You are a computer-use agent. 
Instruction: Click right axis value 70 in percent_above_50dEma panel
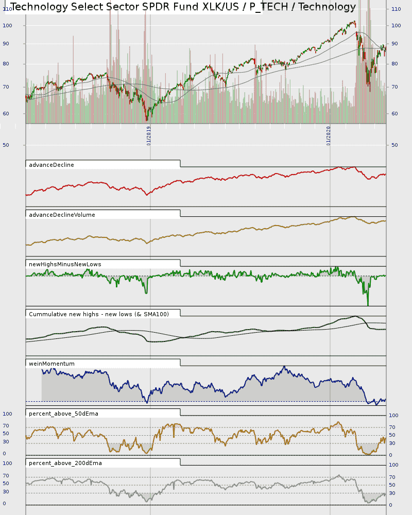pyautogui.click(x=392, y=427)
